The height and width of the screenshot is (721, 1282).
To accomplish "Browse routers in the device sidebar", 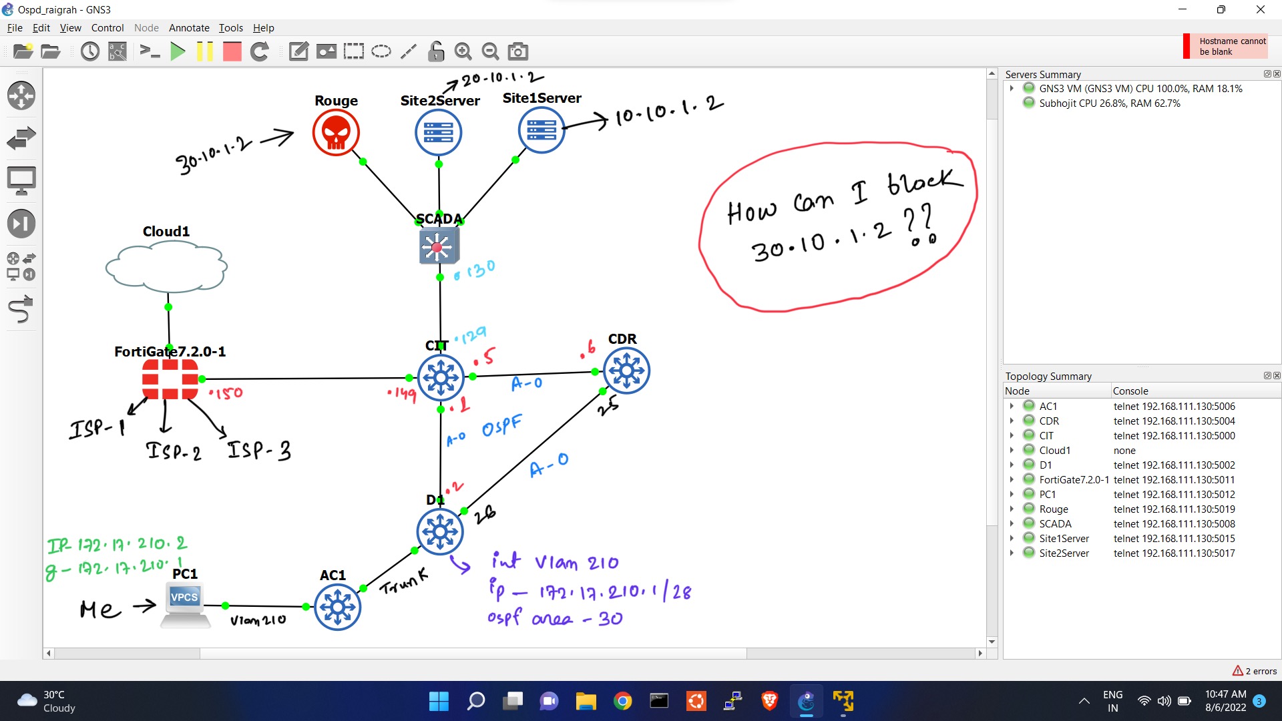I will (21, 95).
